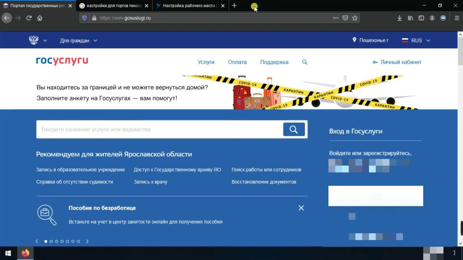Show the next carousel slide
The width and height of the screenshot is (463, 260).
click(87, 241)
